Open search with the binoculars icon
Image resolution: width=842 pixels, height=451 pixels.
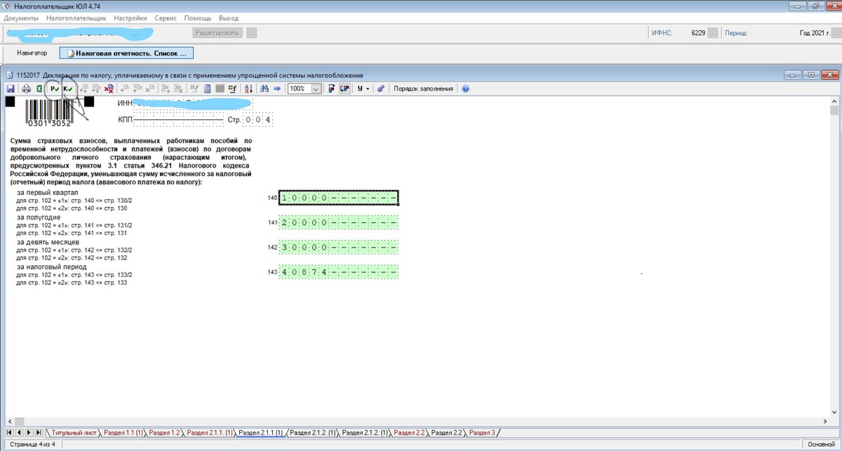(x=265, y=89)
